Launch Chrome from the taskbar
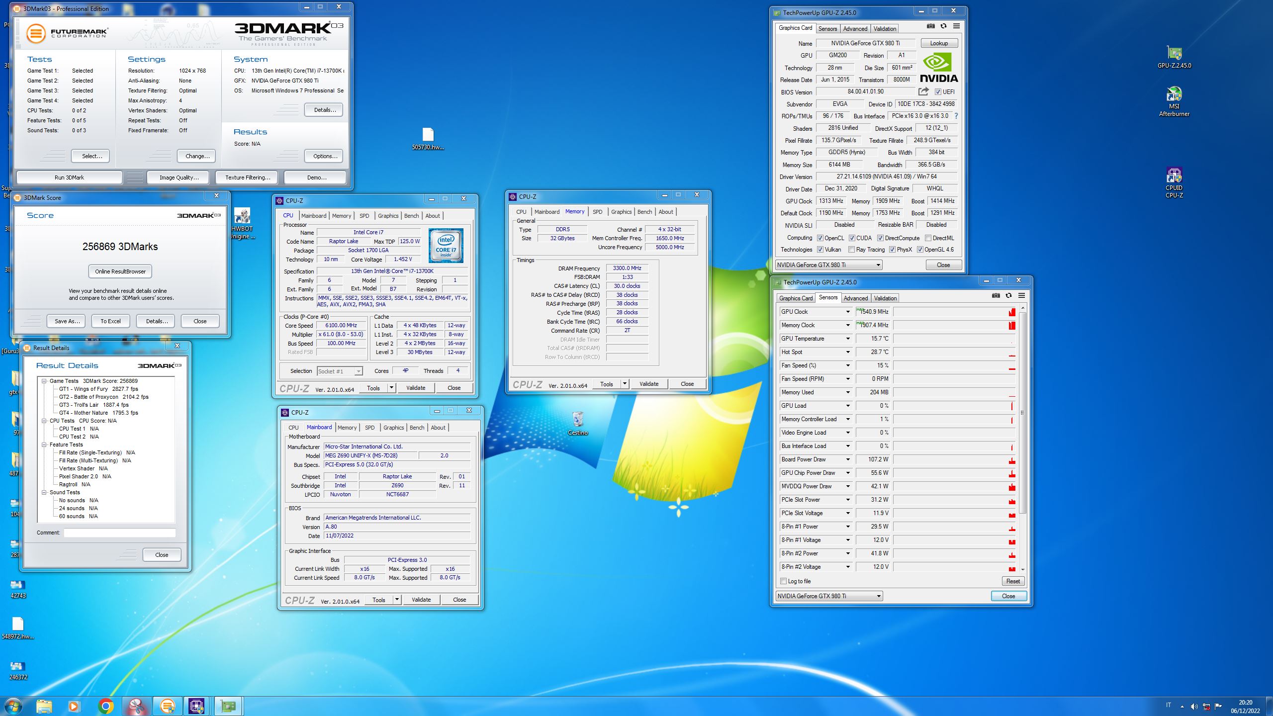 (x=105, y=706)
